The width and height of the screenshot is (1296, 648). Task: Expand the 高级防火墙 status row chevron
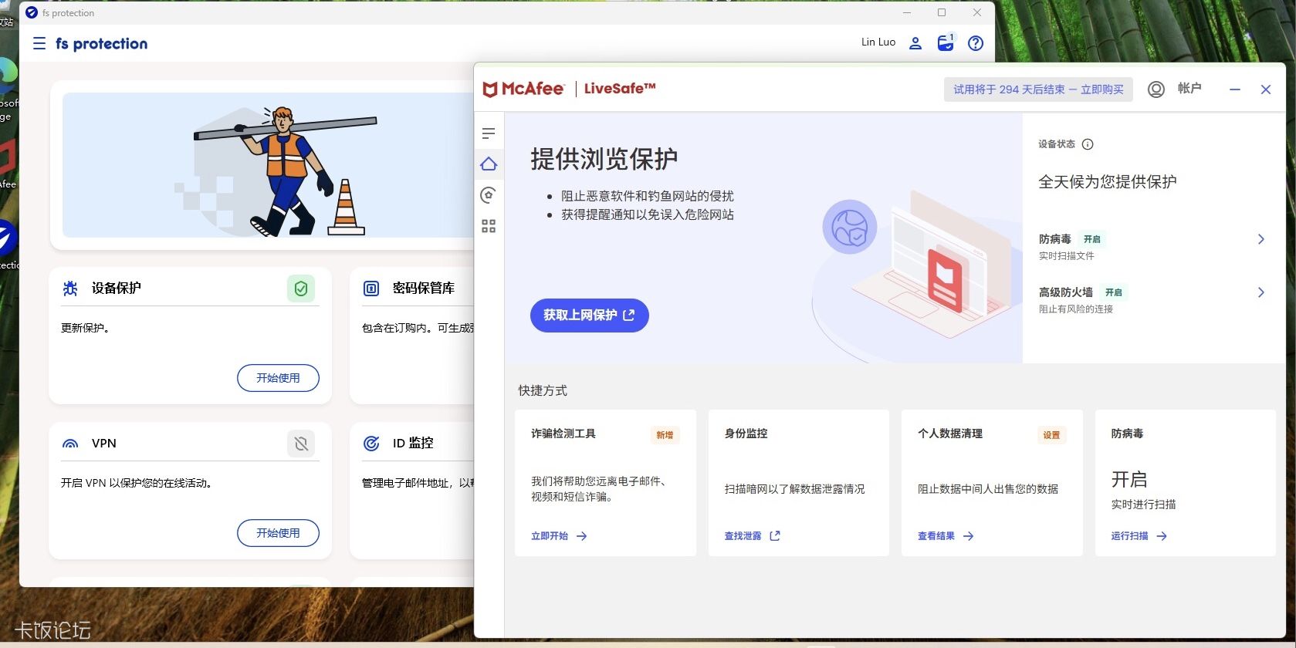(1261, 292)
